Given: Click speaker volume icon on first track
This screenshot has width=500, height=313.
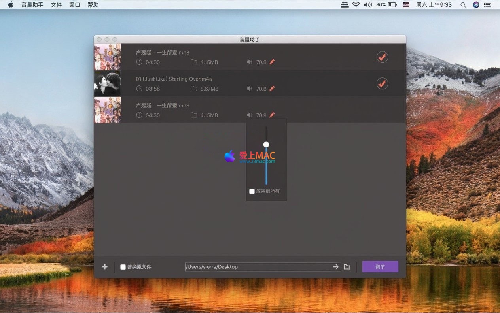Looking at the screenshot, I should click(250, 62).
